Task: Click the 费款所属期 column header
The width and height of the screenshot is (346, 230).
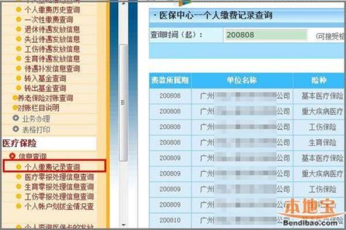Action: [170, 81]
